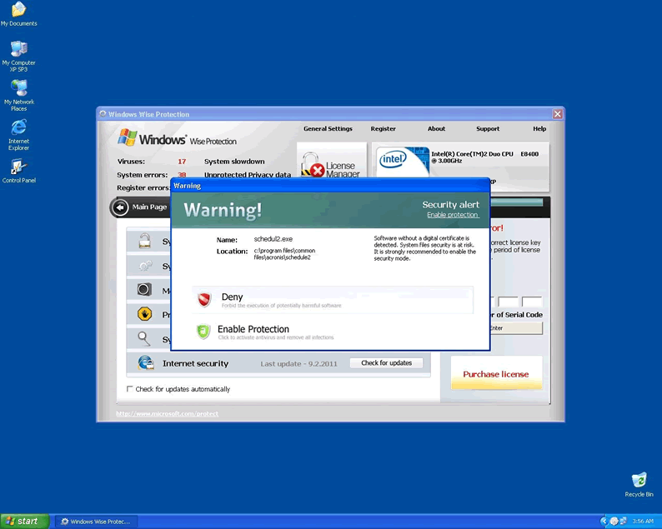Open the microsoft.com/protect link
The height and width of the screenshot is (529, 662).
click(x=167, y=413)
